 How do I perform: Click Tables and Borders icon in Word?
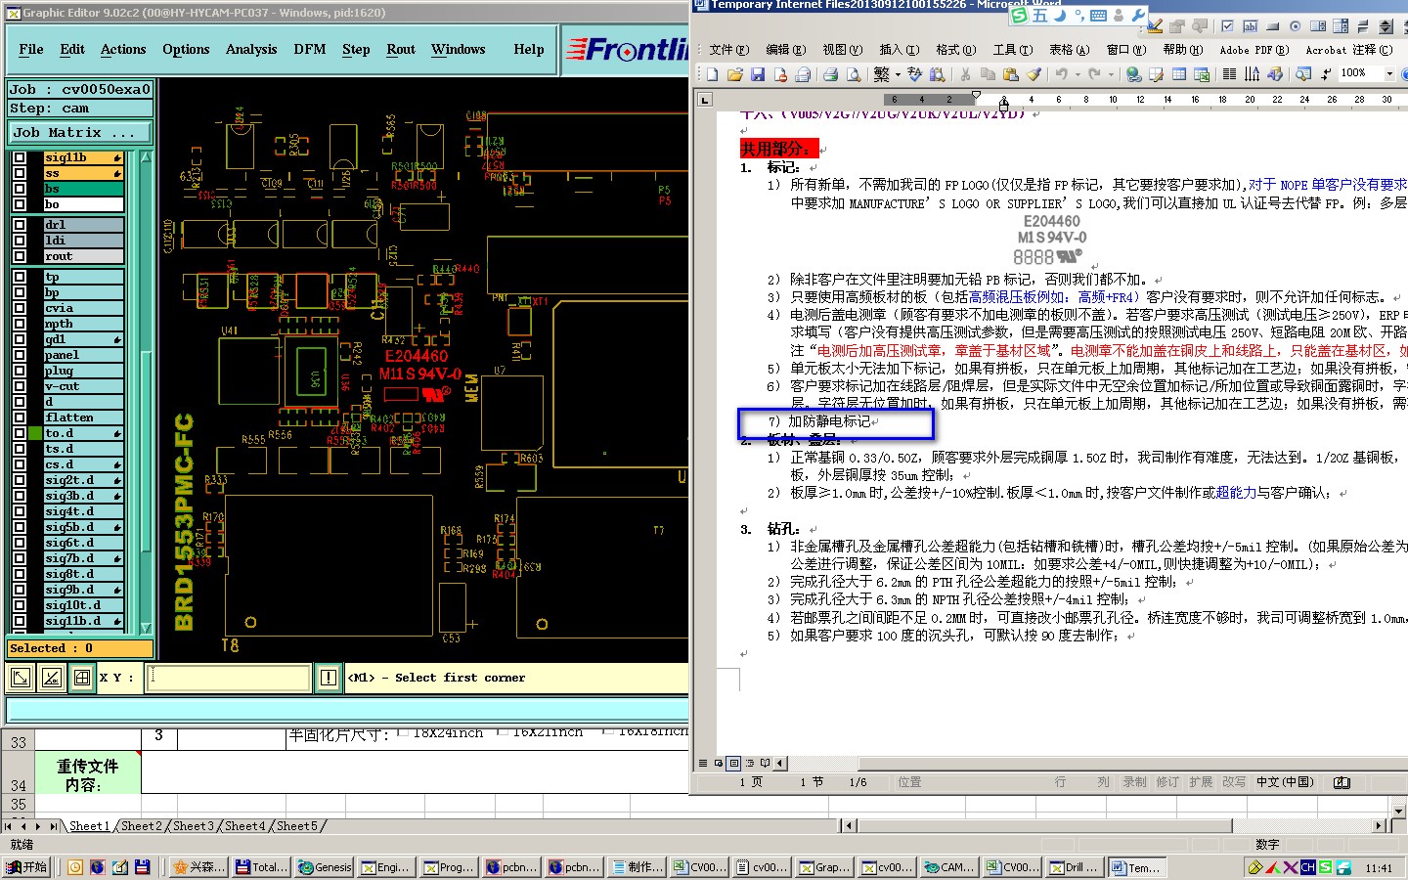(1156, 73)
